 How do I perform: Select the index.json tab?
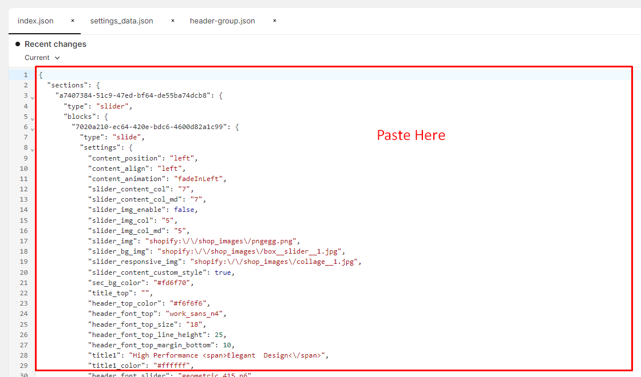pyautogui.click(x=35, y=21)
